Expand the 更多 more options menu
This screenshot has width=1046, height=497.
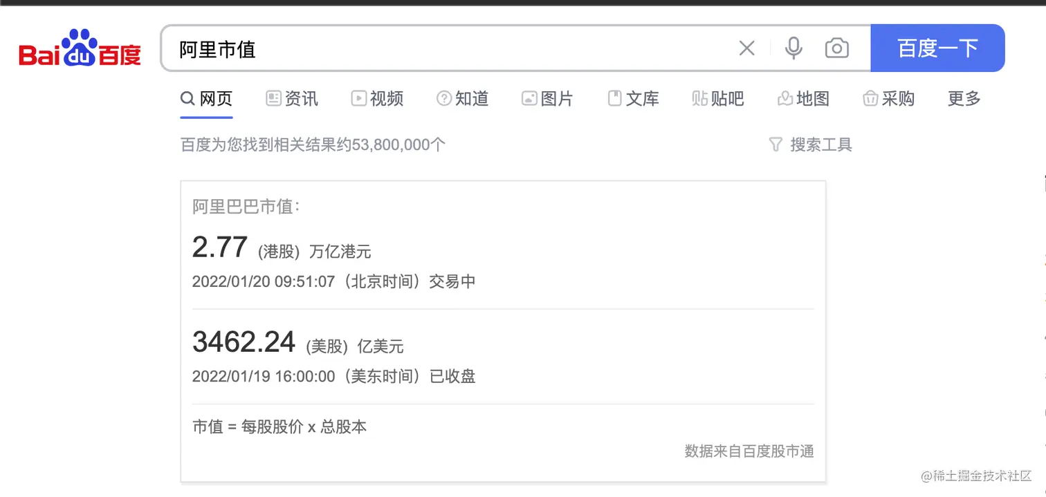[x=962, y=98]
